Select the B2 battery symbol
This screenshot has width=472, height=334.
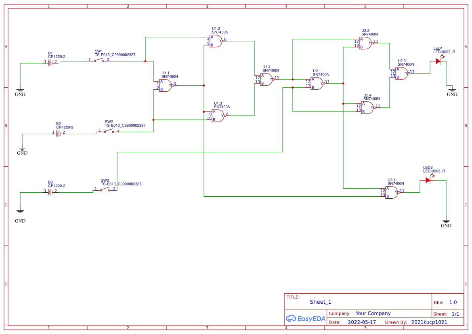[59, 133]
